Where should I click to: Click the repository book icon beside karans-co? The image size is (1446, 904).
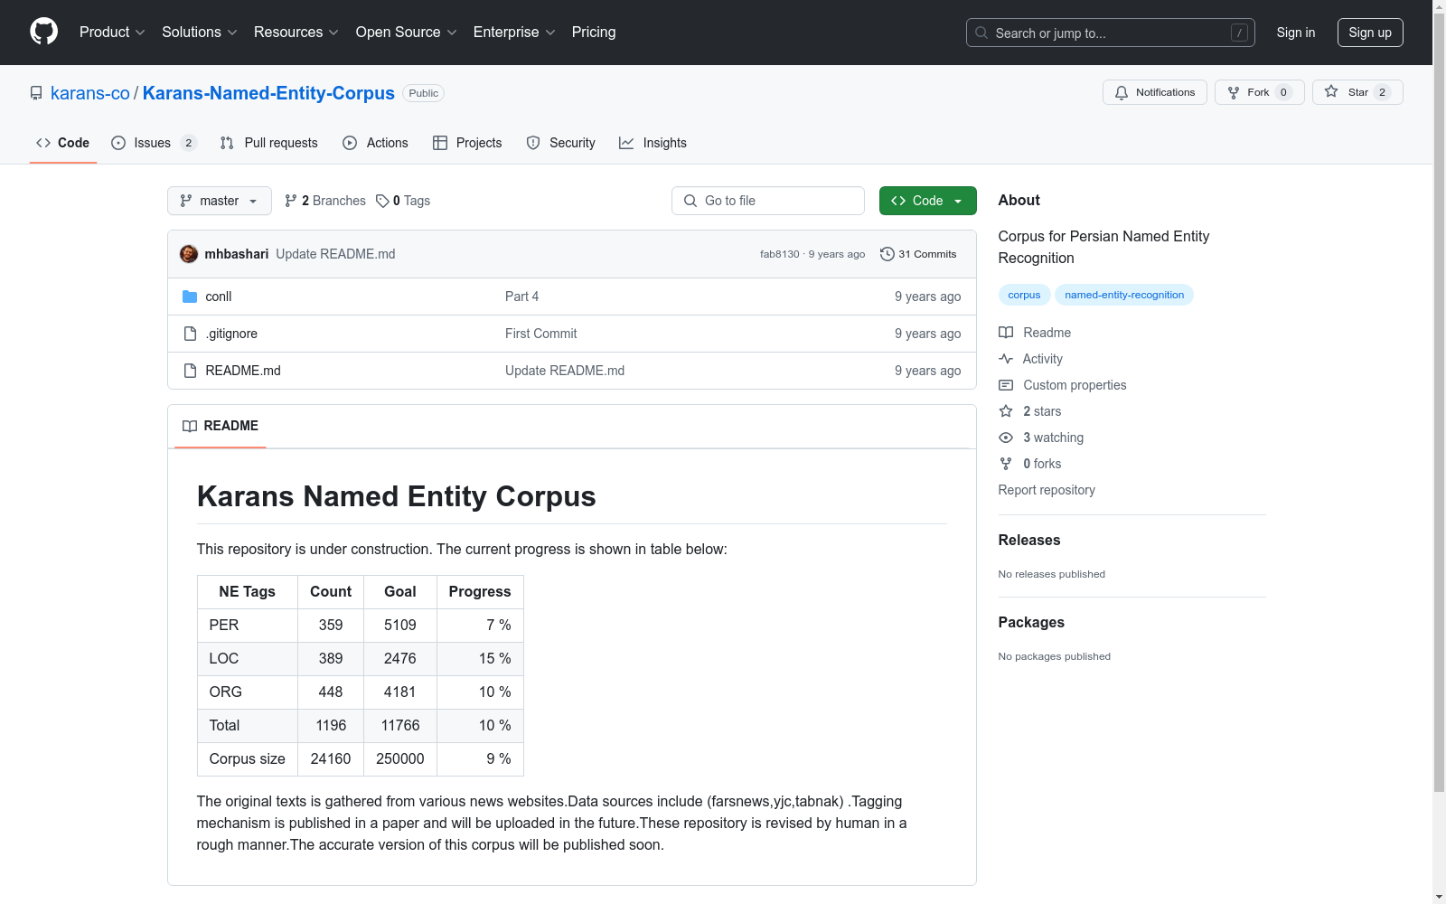tap(36, 93)
